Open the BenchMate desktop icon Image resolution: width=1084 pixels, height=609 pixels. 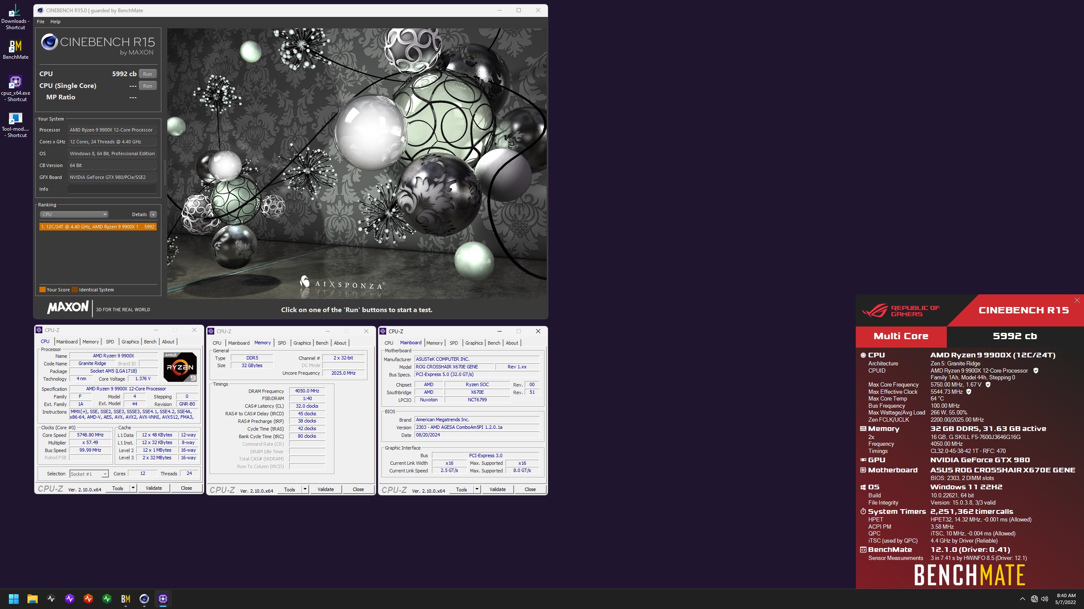[x=15, y=49]
